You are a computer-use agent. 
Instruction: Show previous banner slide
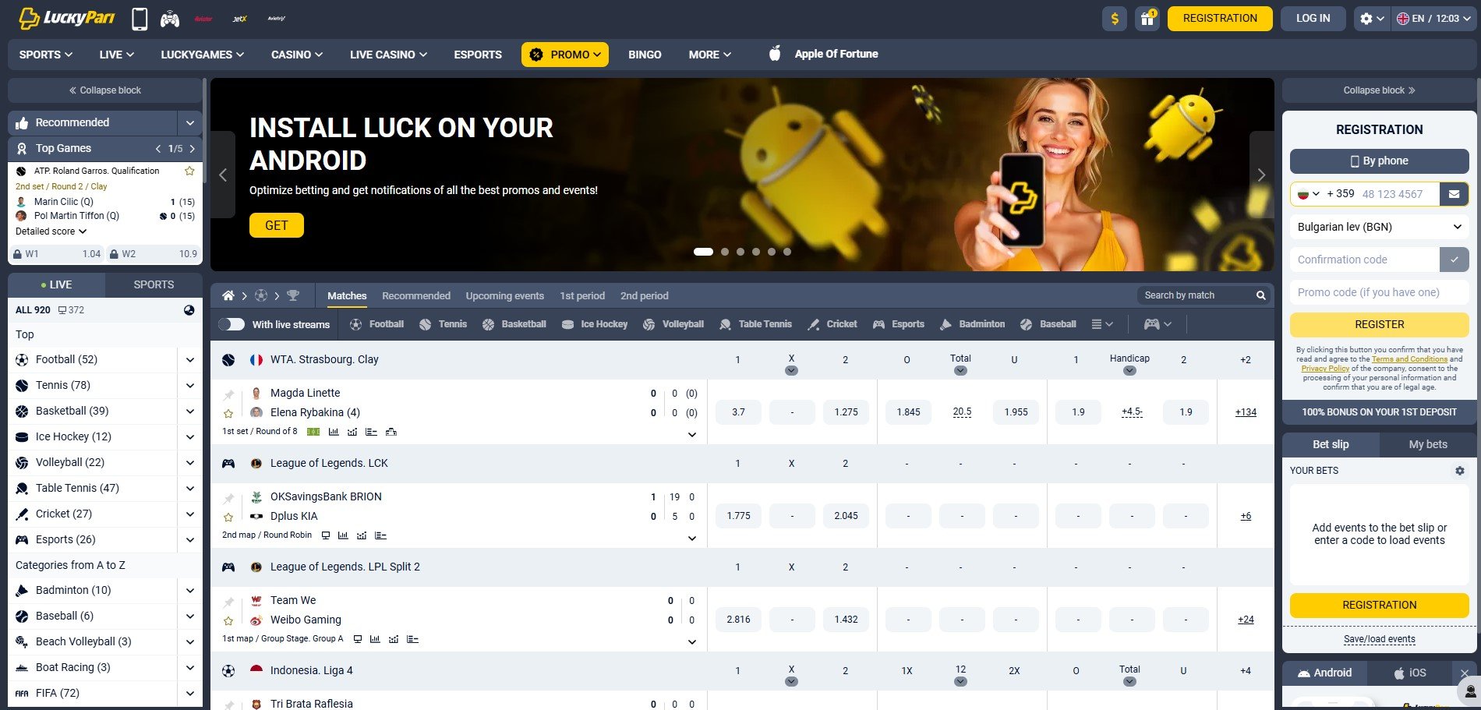[x=223, y=175]
